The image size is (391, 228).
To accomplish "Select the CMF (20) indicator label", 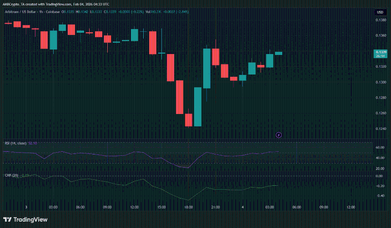I will 11,175.
